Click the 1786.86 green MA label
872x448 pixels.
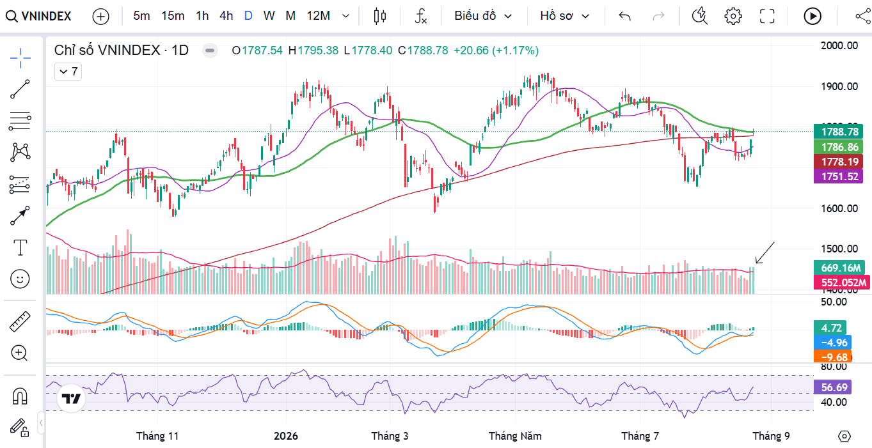pos(838,147)
